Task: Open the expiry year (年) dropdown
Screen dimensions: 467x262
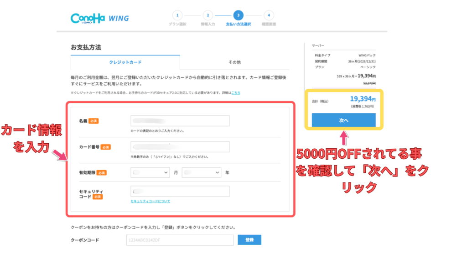Action: coord(202,173)
